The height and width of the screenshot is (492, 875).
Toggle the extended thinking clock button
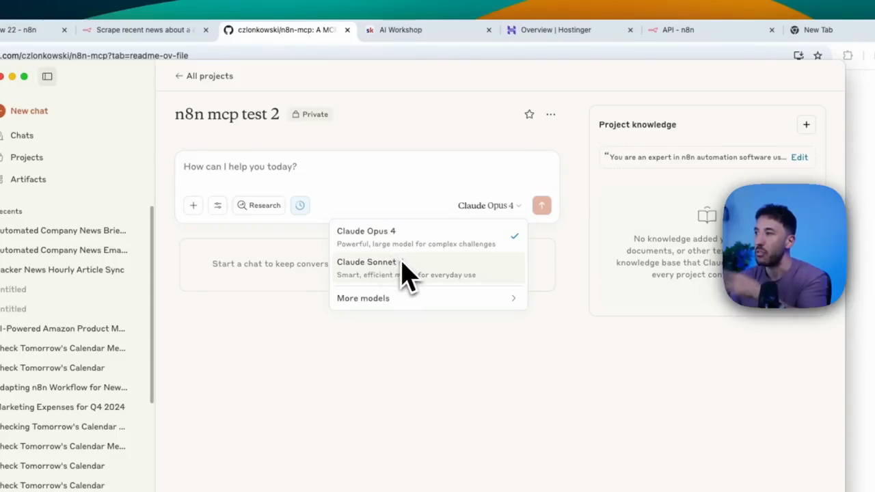(300, 205)
